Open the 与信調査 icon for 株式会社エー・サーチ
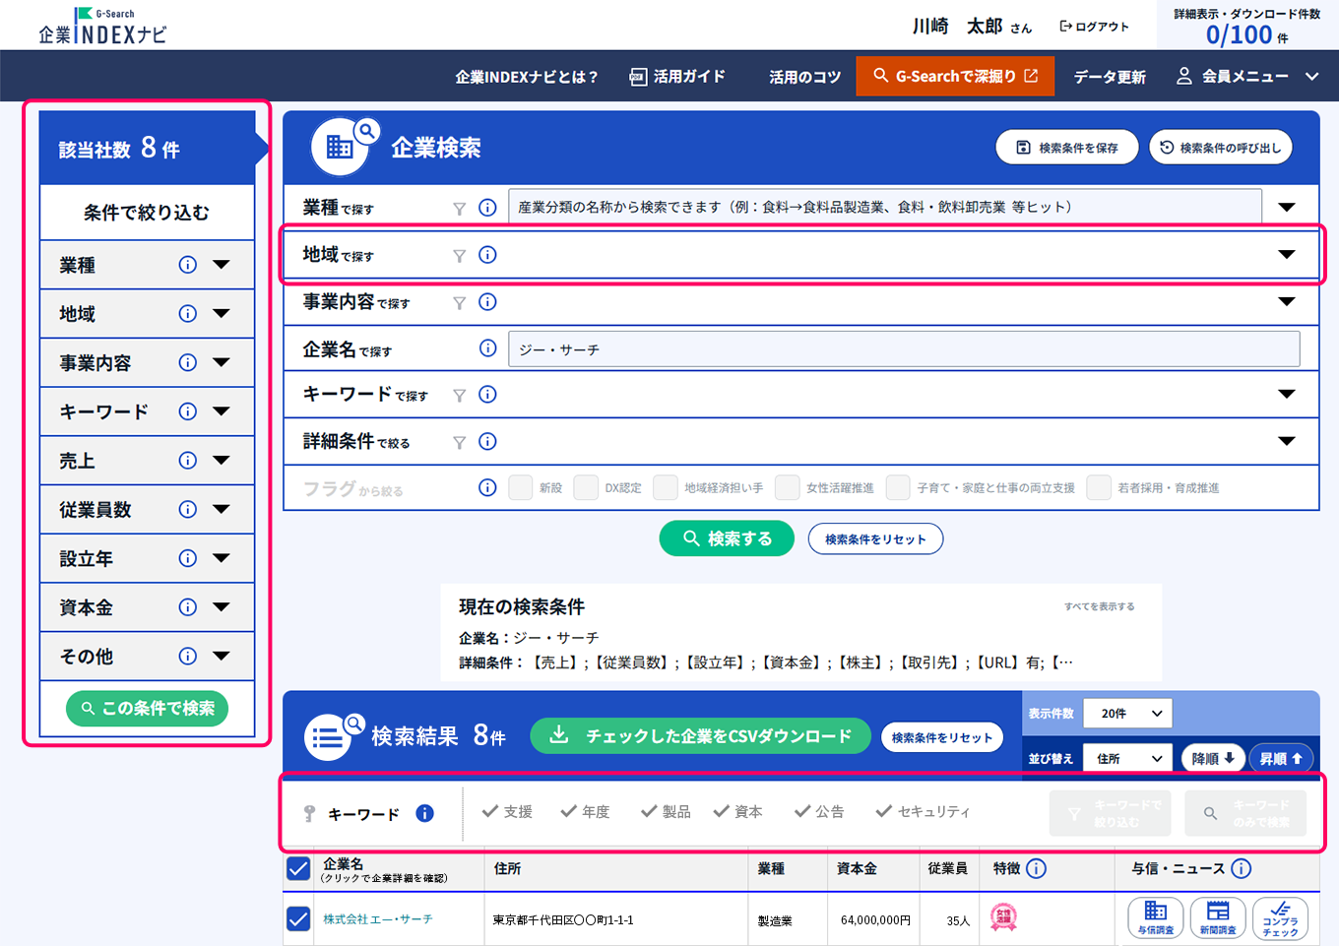This screenshot has height=946, width=1339. coord(1156,917)
